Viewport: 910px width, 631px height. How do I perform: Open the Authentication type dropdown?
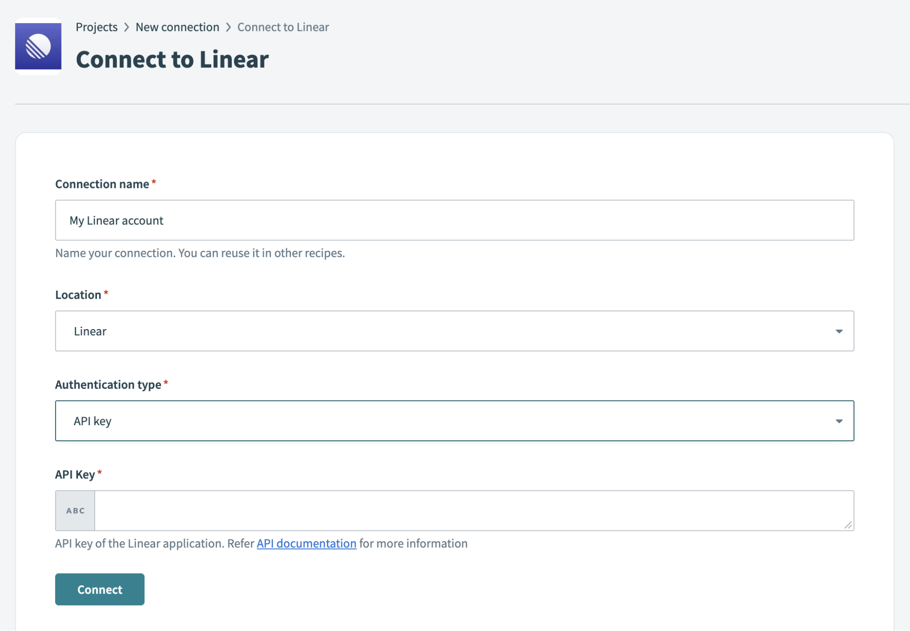click(454, 421)
